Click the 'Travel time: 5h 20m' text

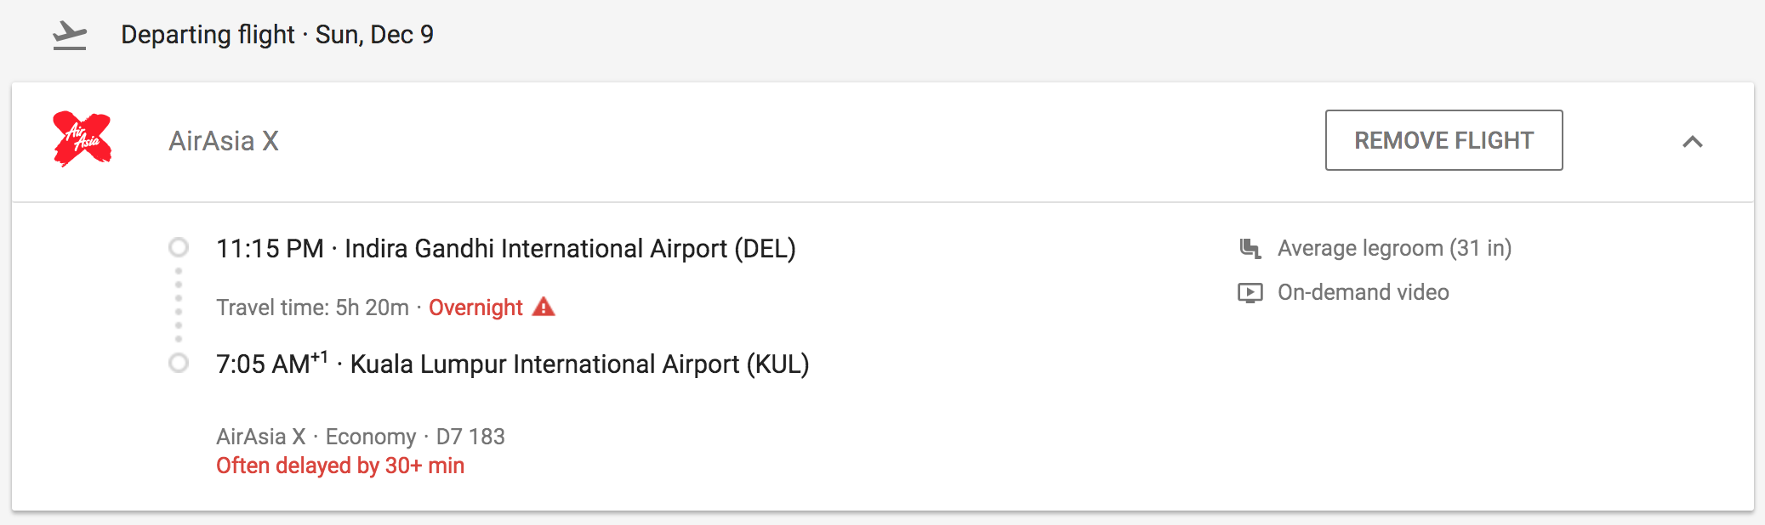pos(312,308)
